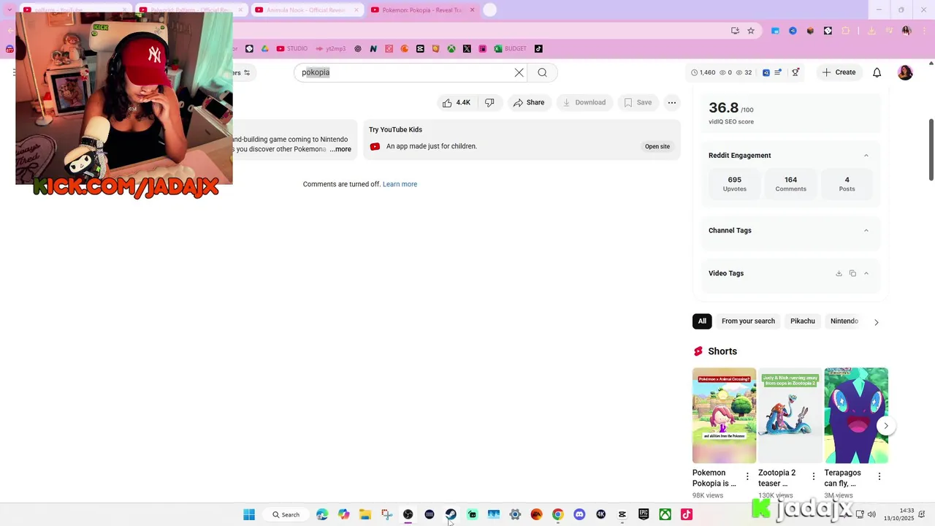This screenshot has height=526, width=935.
Task: Close the Pokemon Pokopia tab
Action: 472,10
